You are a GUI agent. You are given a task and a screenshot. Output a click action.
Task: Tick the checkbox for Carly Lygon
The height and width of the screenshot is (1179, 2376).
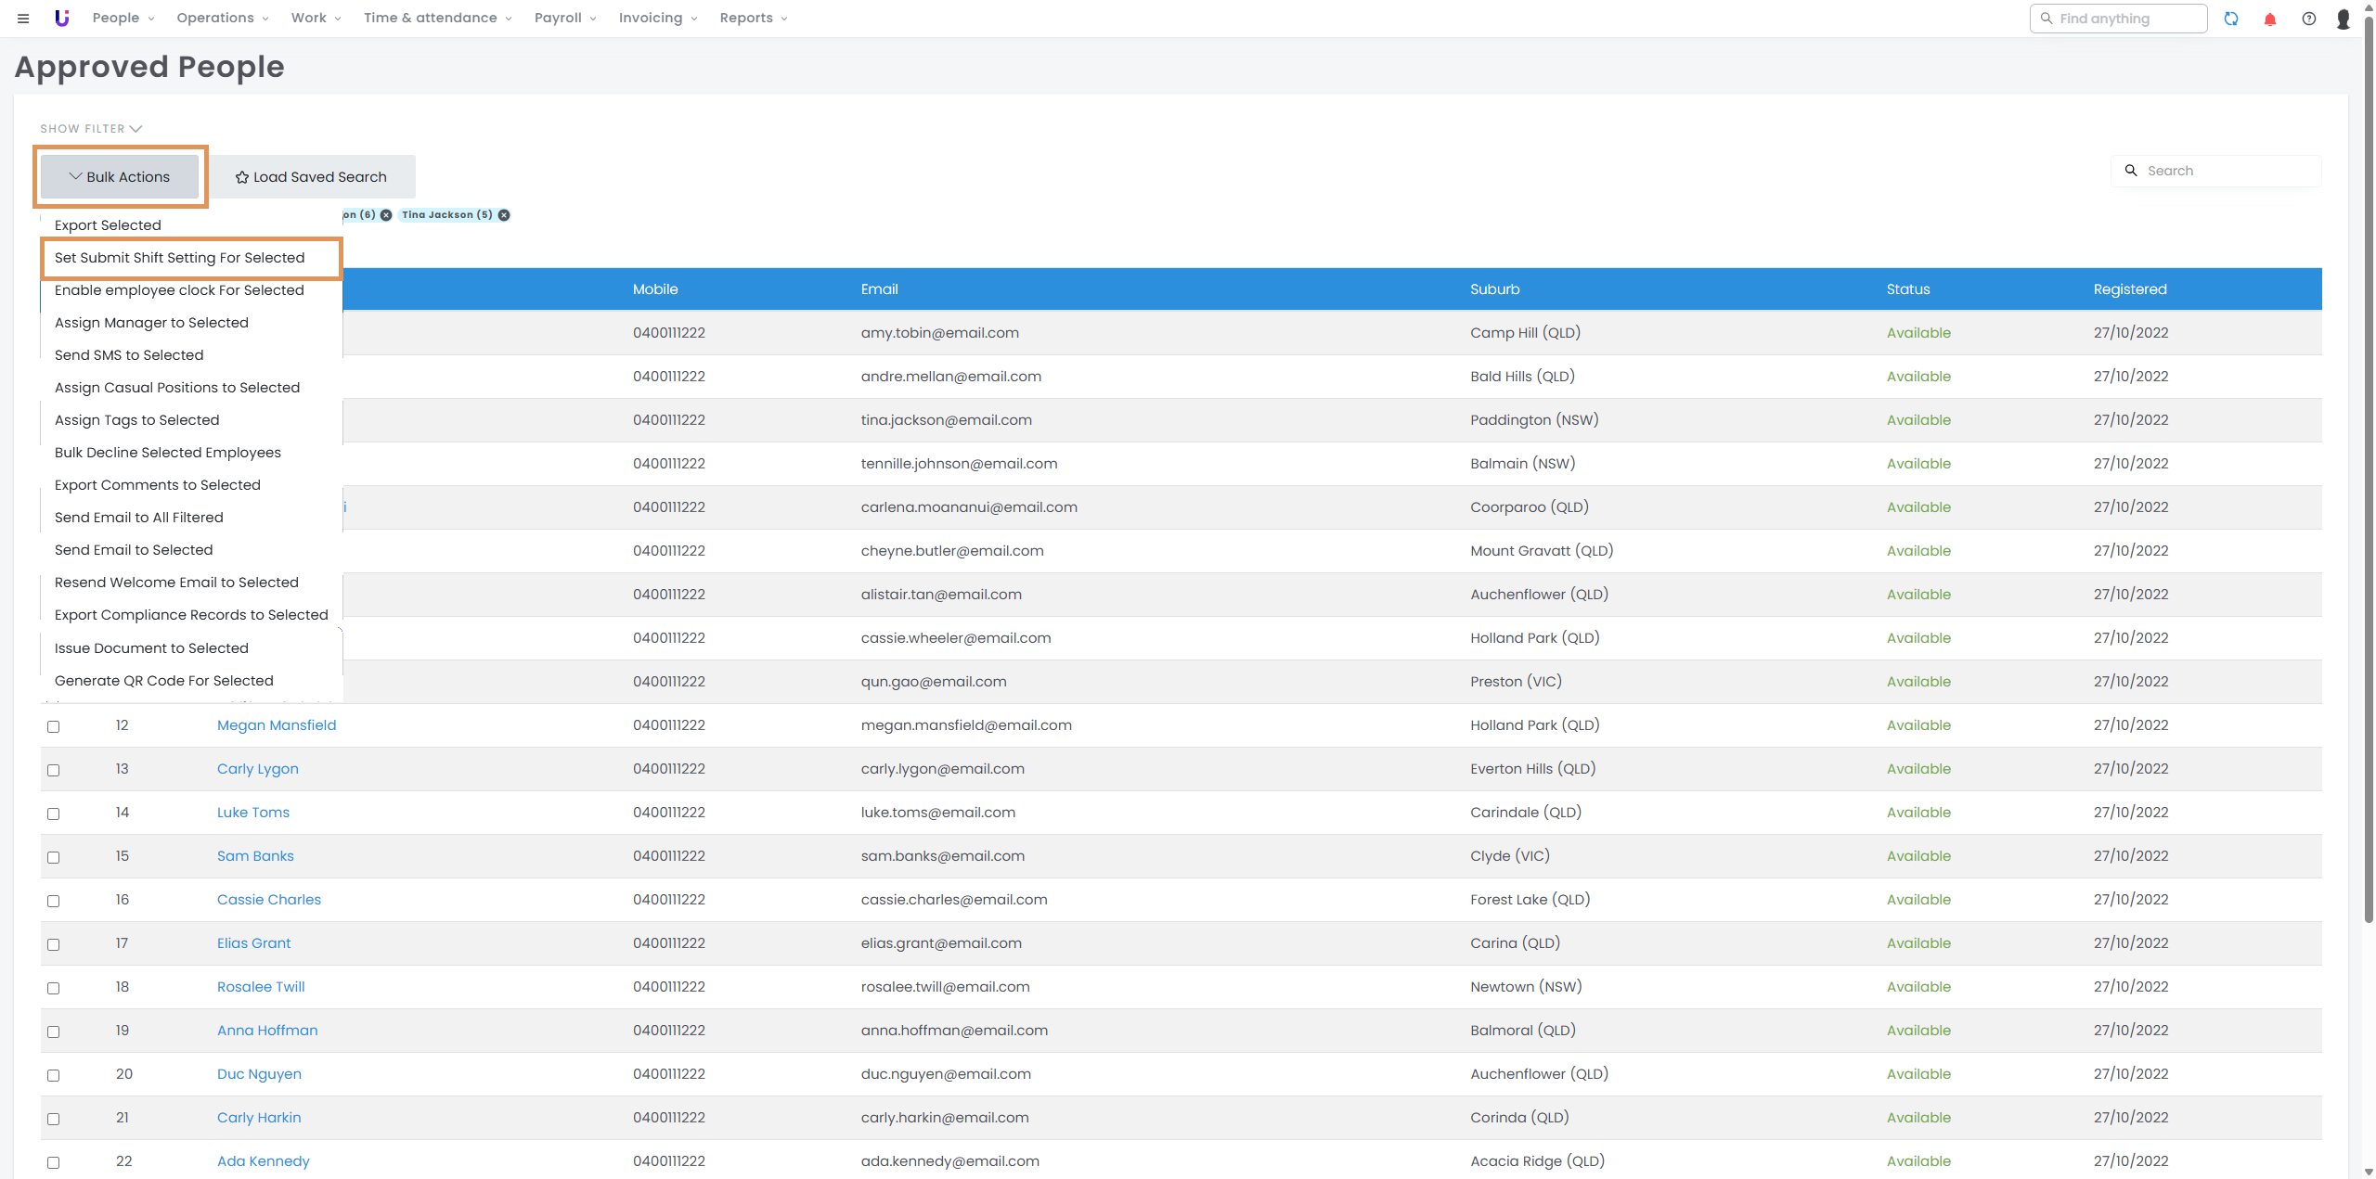pos(54,770)
